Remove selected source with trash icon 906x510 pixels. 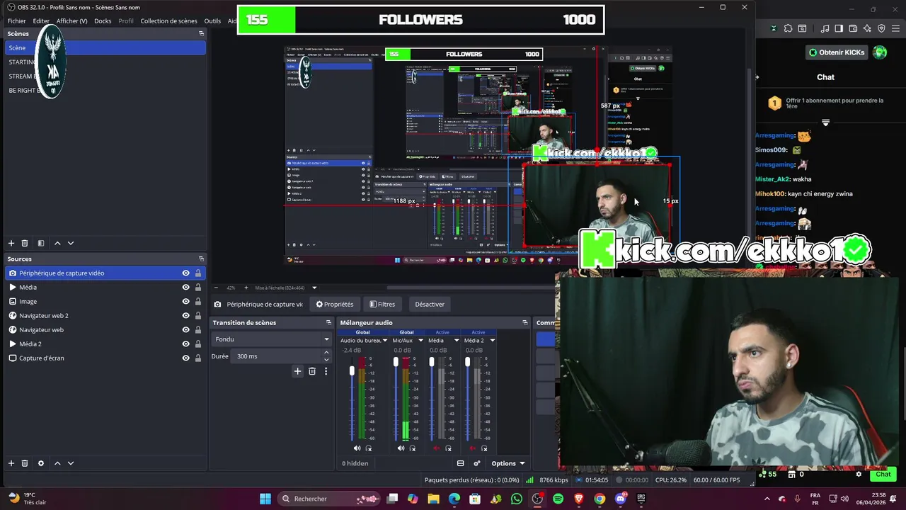(25, 463)
